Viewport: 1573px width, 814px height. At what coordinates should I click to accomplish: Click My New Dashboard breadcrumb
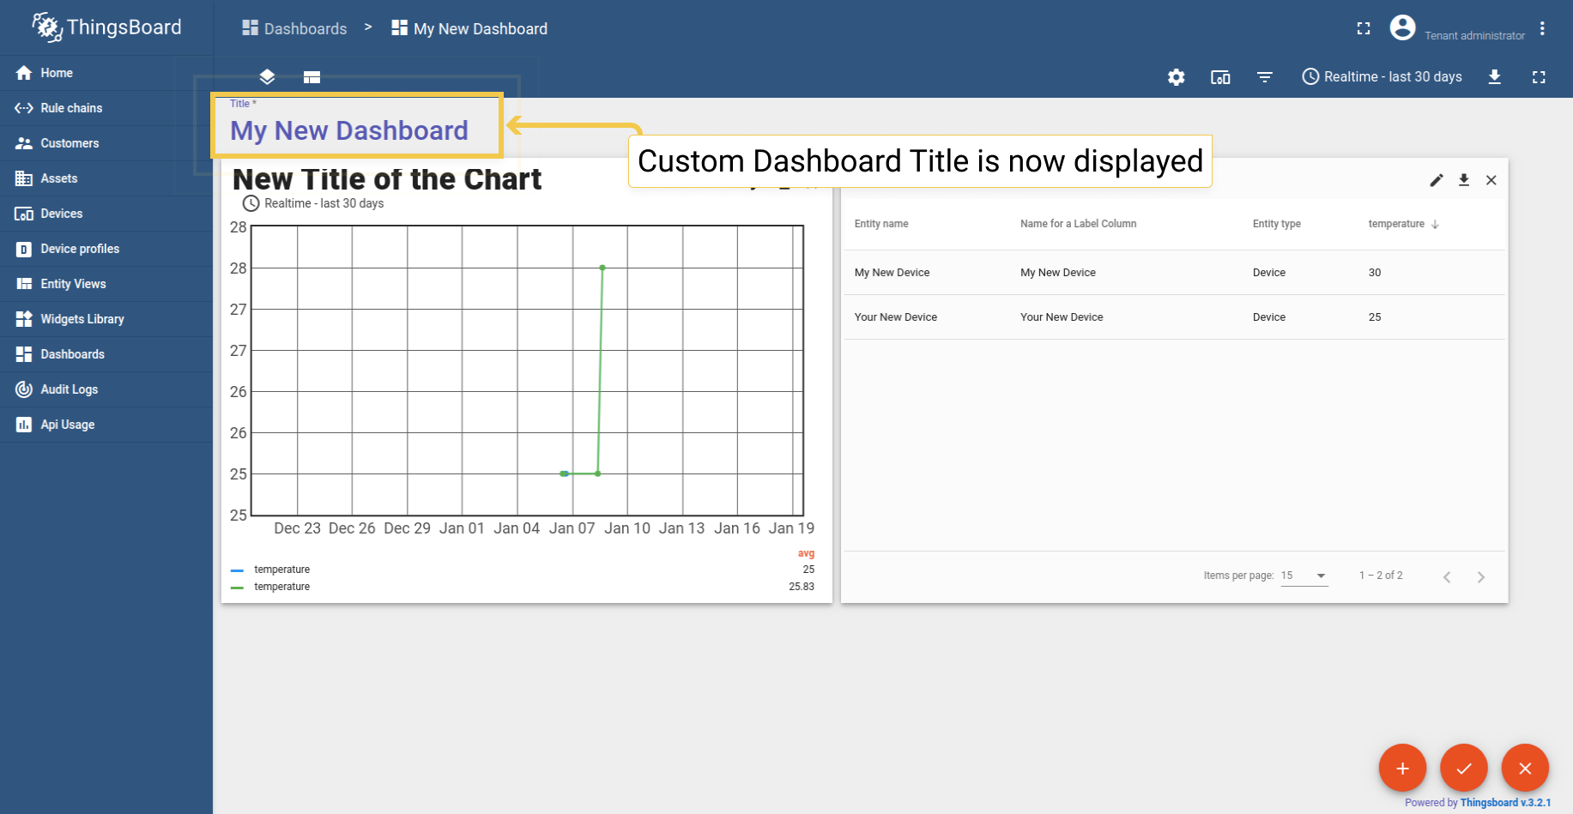pos(469,28)
